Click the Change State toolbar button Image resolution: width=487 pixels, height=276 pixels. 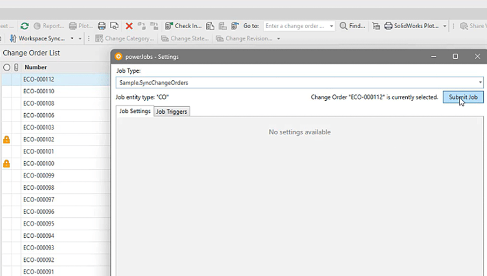point(185,38)
